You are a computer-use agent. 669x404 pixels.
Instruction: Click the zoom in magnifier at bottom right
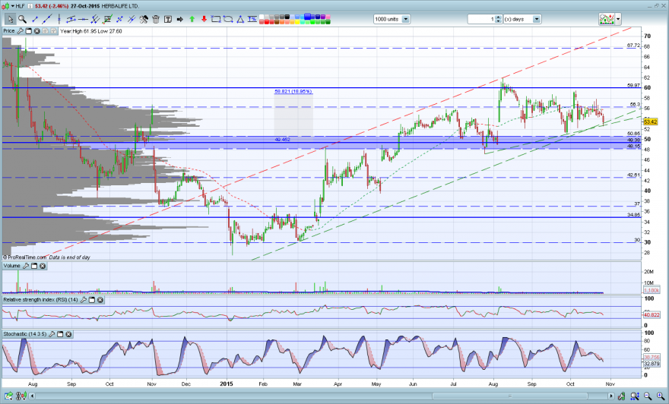click(660, 396)
